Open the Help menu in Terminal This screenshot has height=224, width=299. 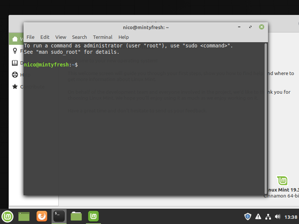pyautogui.click(x=124, y=37)
